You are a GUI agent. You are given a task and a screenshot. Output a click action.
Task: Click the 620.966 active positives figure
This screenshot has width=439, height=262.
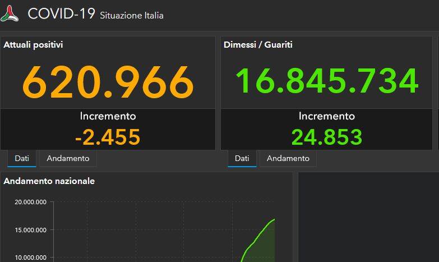pos(108,82)
